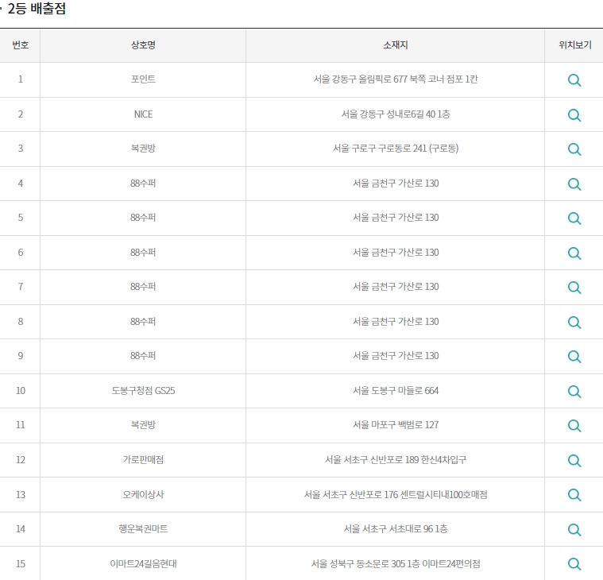Click row number 10
603x580 pixels.
point(21,391)
